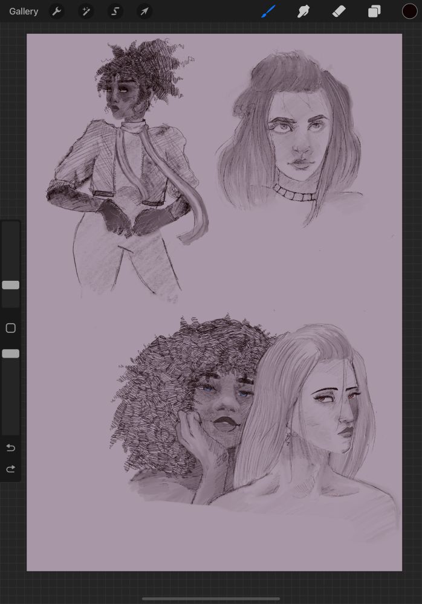Screen dimensions: 422x604
Task: Open the Layers panel
Action: (x=374, y=11)
